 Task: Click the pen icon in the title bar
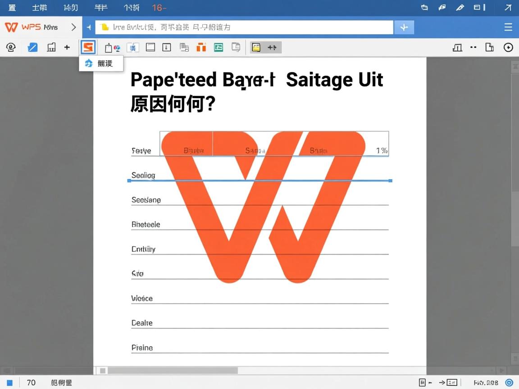tap(460, 7)
